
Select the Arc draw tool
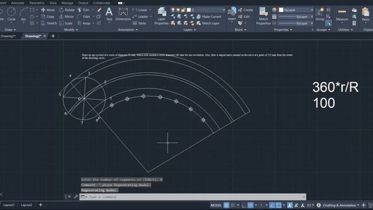(23, 14)
